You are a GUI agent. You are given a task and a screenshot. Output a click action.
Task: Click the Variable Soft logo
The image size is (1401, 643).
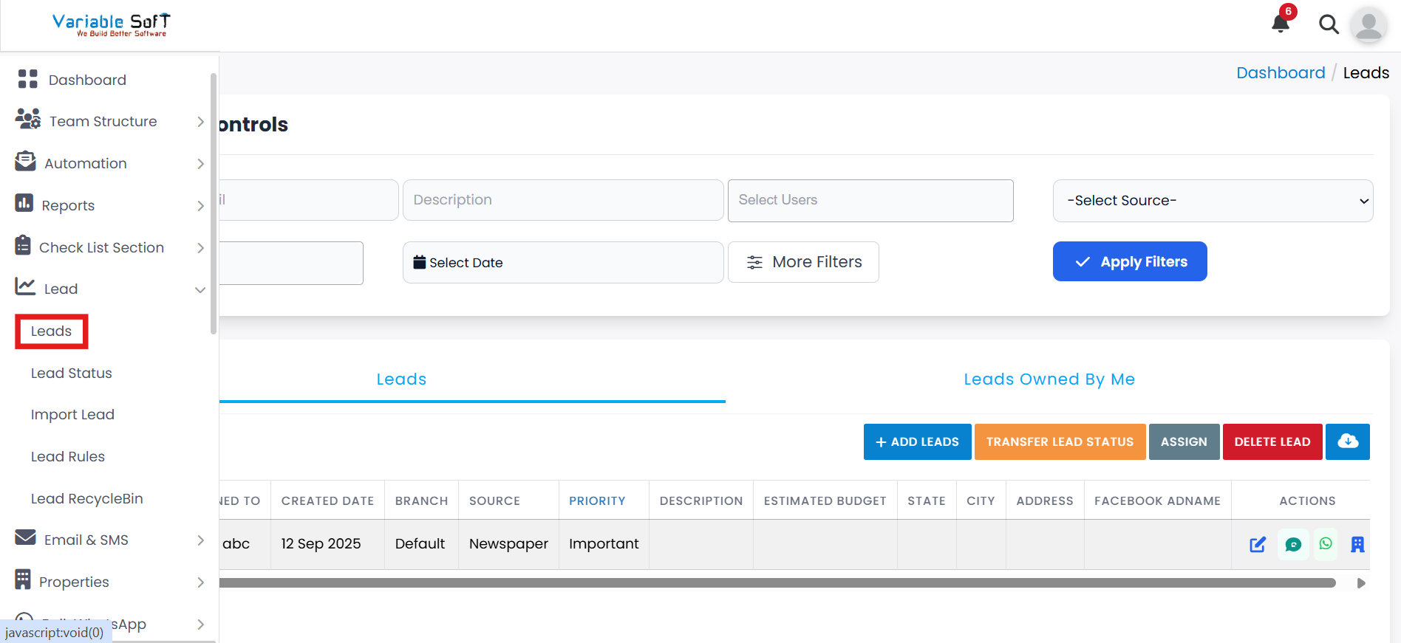(x=112, y=25)
